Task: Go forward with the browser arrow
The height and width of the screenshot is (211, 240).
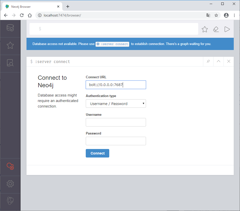Action: pos(14,15)
